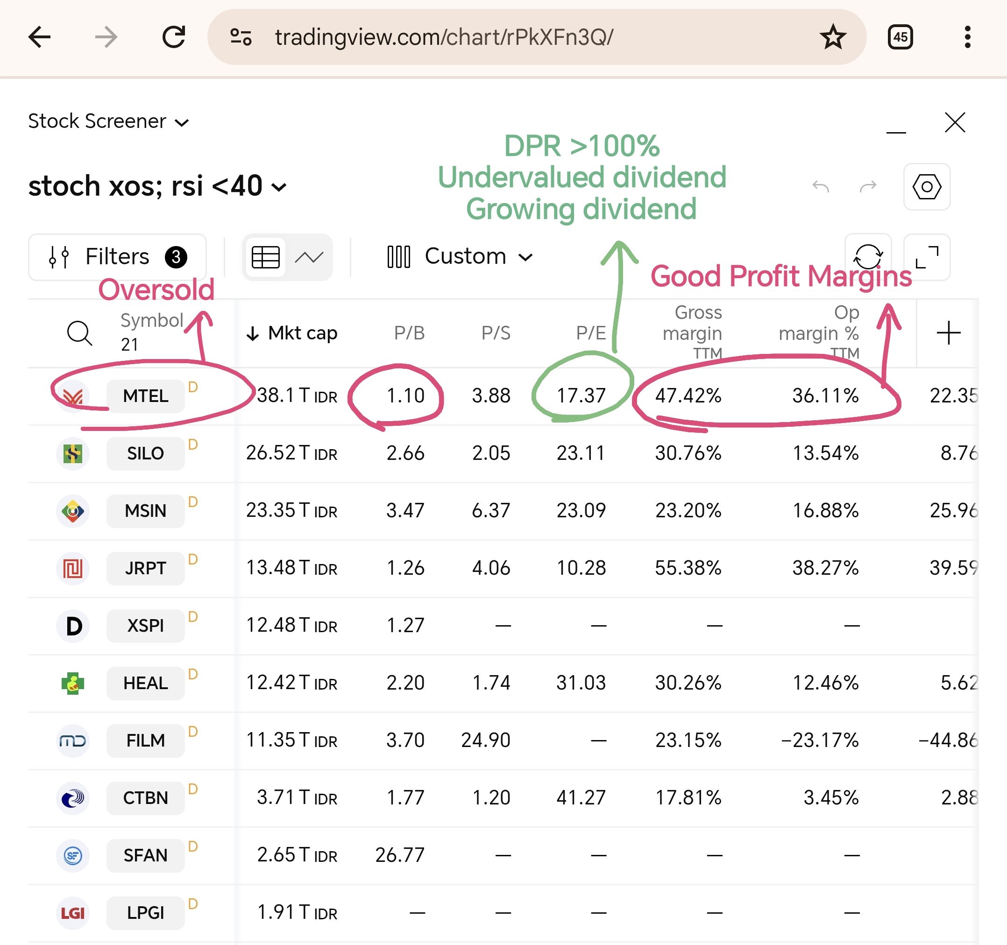Select market cap value 38.1 T IDR
Viewport: 1007px width, 945px height.
297,395
